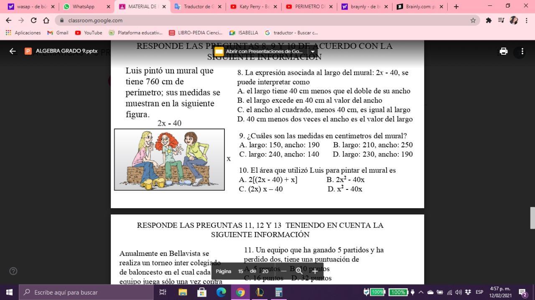The image size is (535, 300).
Task: Click the 'Escribe aquí para buscar' search box
Action: coord(86,292)
